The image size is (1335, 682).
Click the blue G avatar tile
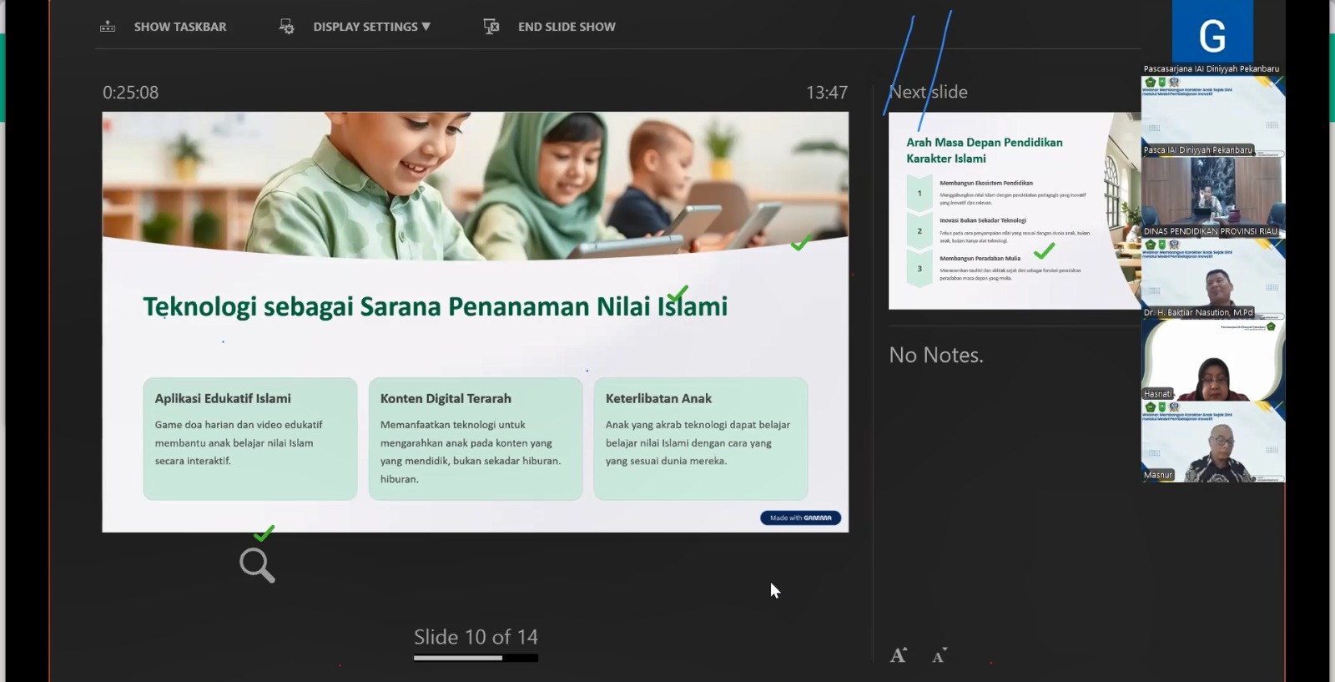1212,33
